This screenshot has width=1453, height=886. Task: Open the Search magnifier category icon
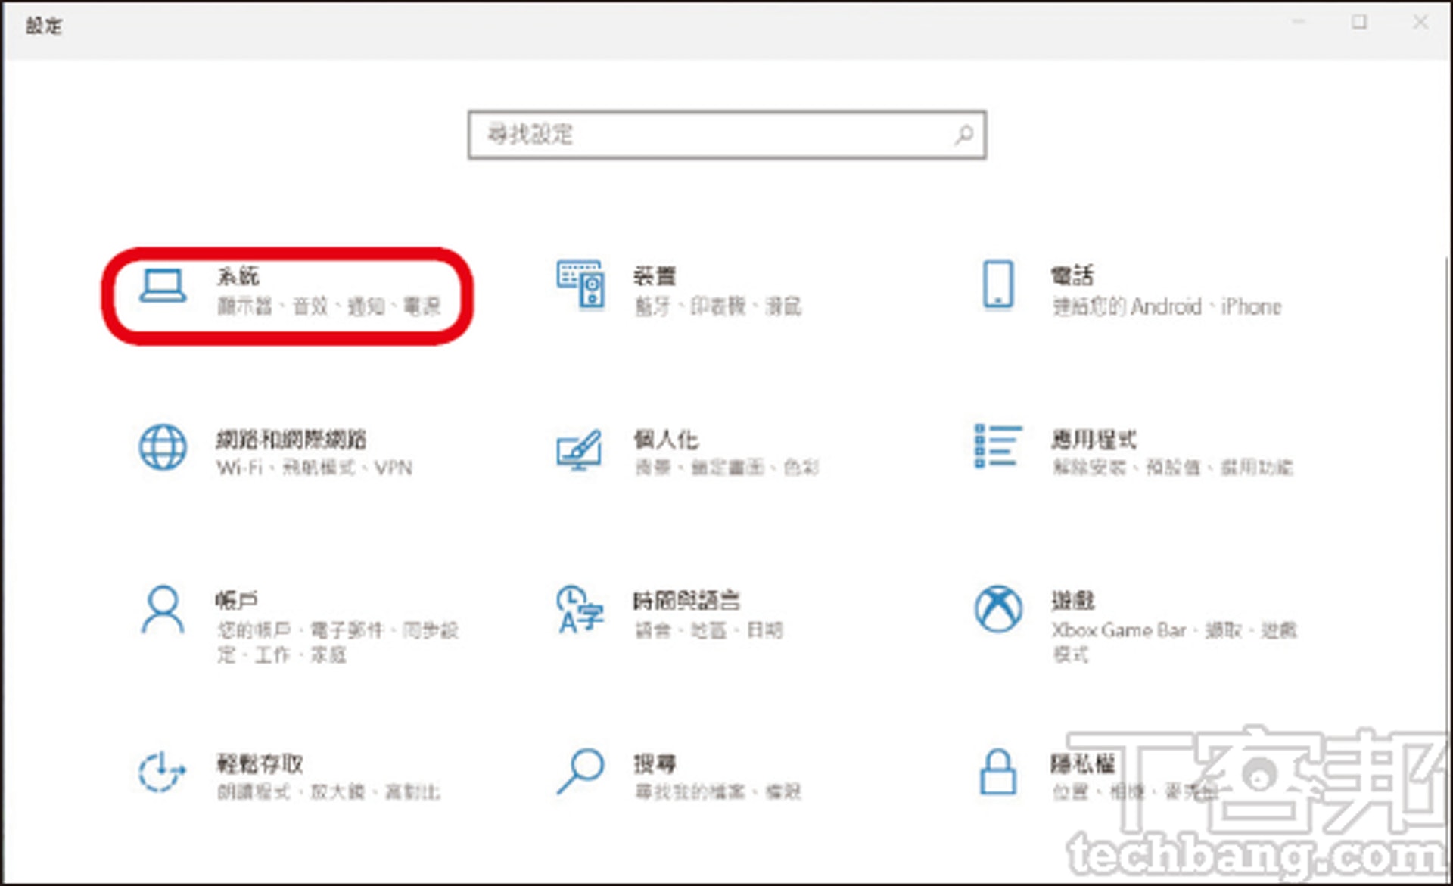tap(580, 771)
